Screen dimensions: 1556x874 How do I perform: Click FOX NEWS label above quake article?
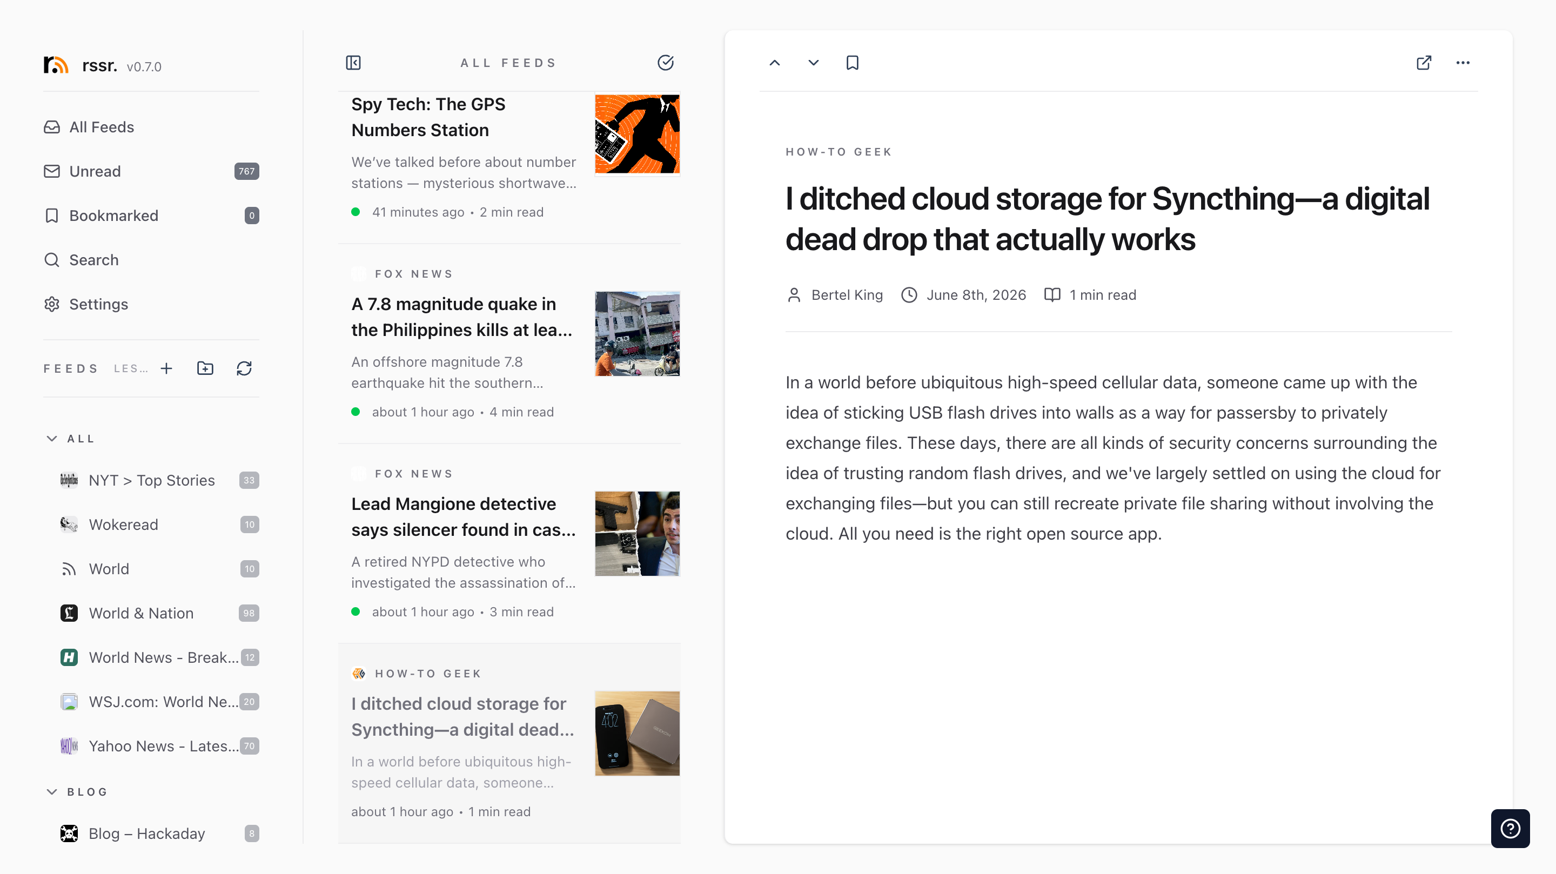tap(414, 274)
